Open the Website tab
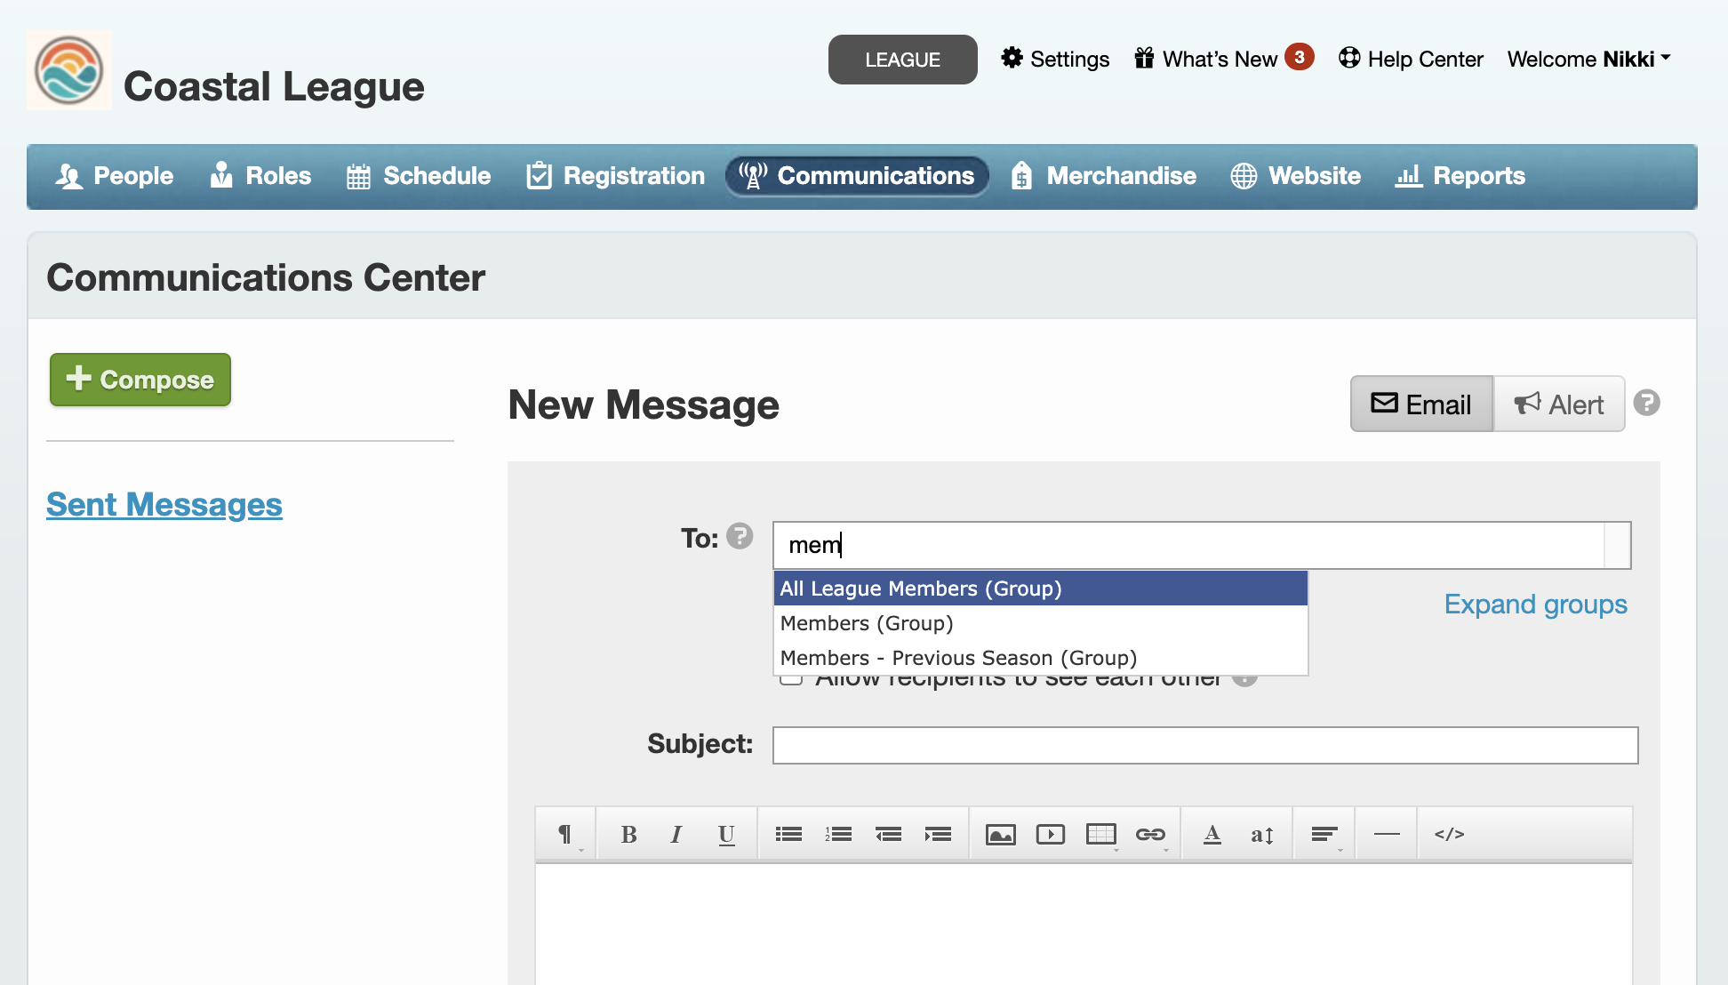1728x985 pixels. (x=1296, y=176)
